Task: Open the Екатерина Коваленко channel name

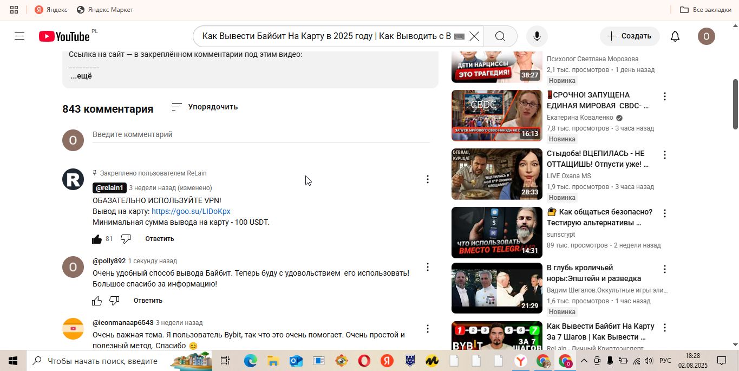Action: click(580, 118)
